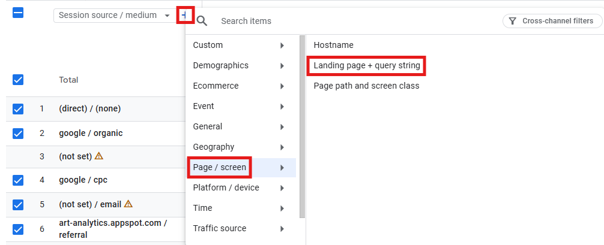
Task: Expand the General category arrow
Action: tap(282, 127)
